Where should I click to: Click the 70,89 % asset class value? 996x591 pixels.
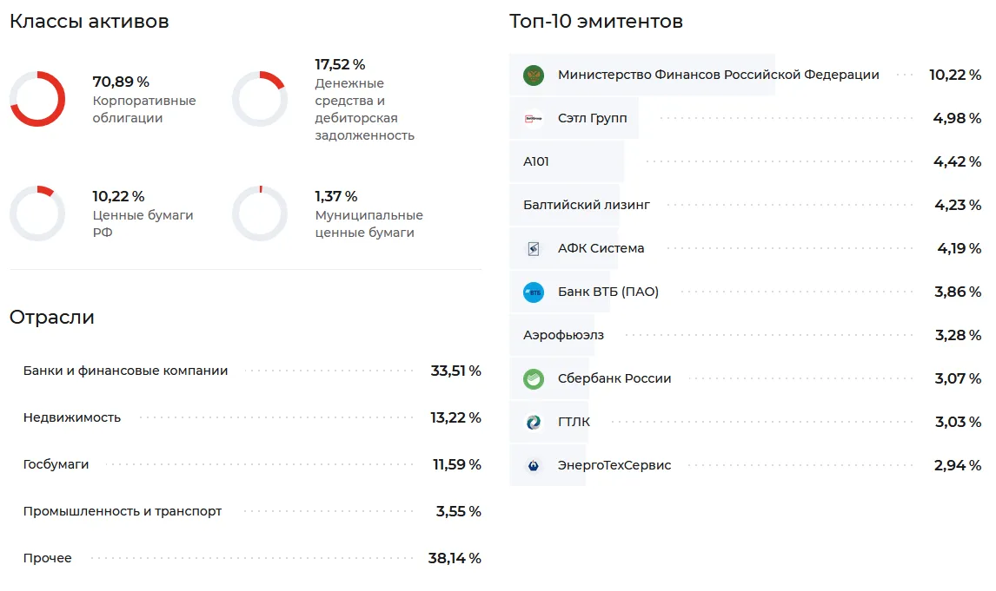121,82
